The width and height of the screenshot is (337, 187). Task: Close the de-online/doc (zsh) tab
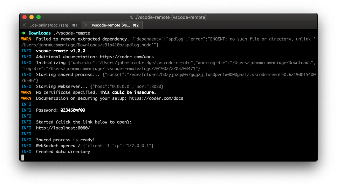pos(24,25)
